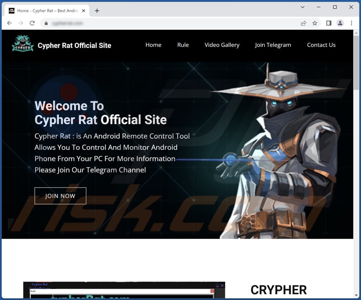The height and width of the screenshot is (300, 361).
Task: Click the browser forward arrow
Action: pos(21,23)
